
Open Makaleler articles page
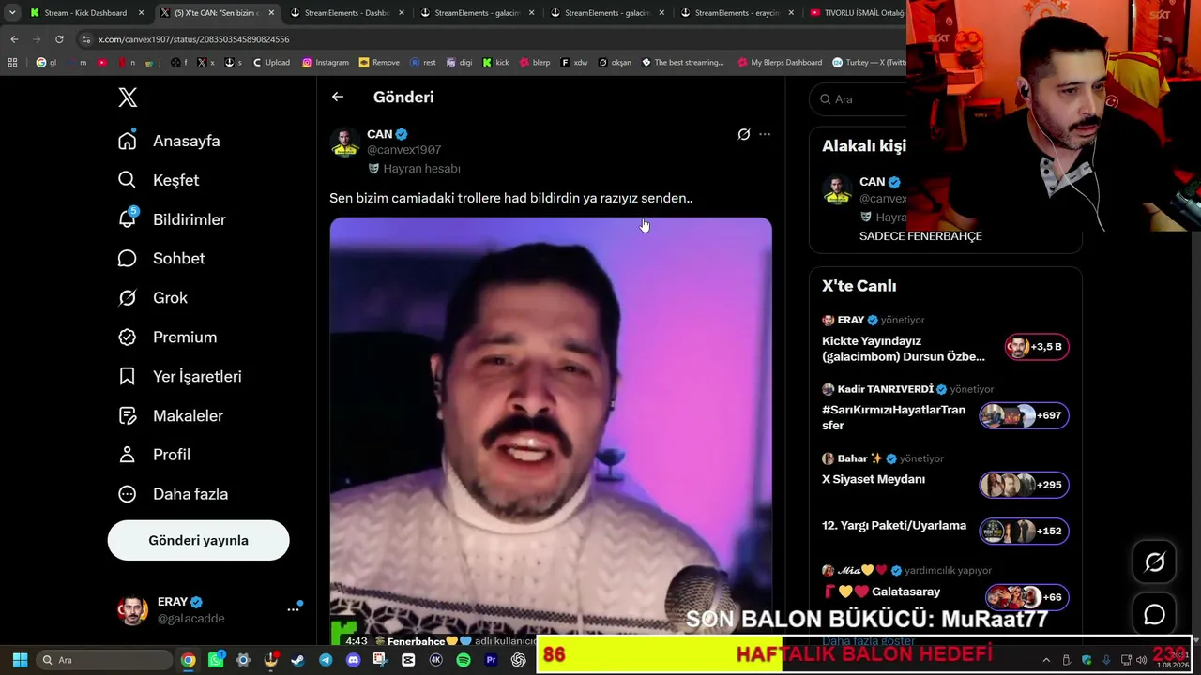(171, 415)
